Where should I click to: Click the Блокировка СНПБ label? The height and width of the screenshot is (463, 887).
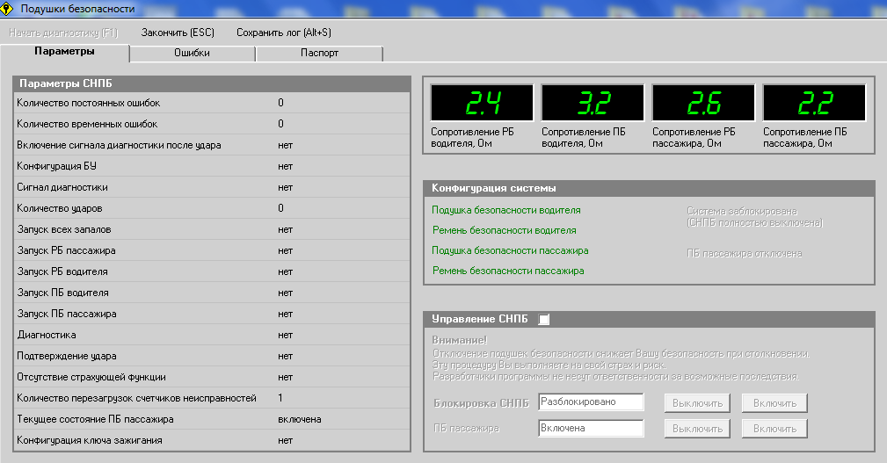[482, 403]
